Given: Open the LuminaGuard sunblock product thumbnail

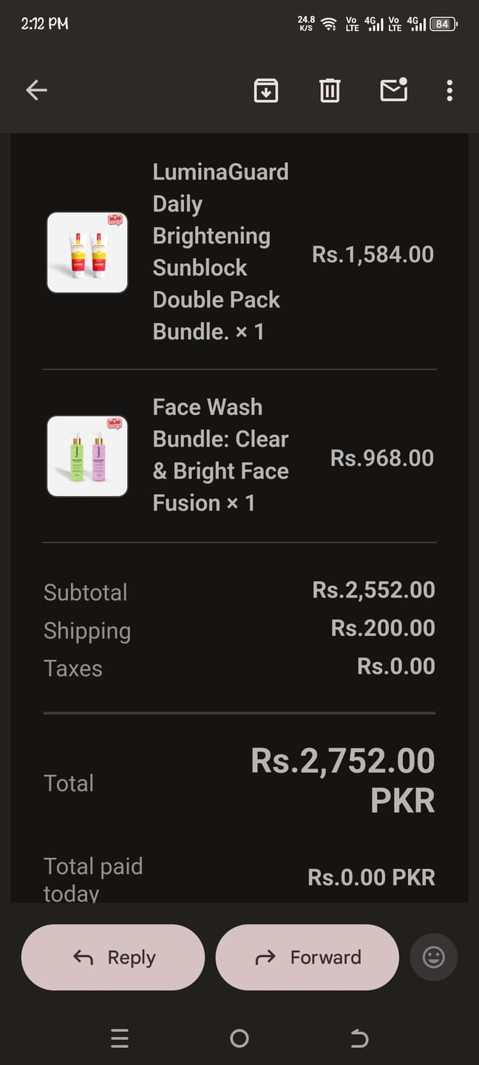Looking at the screenshot, I should coord(87,252).
